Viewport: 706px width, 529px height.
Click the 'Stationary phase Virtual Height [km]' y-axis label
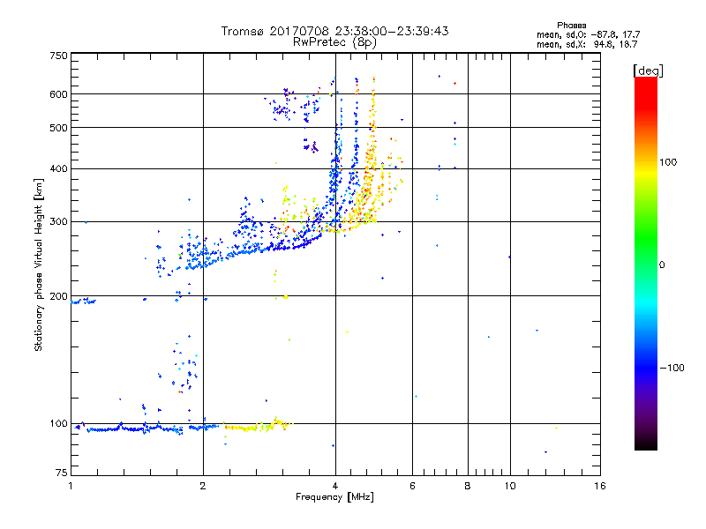pyautogui.click(x=39, y=265)
